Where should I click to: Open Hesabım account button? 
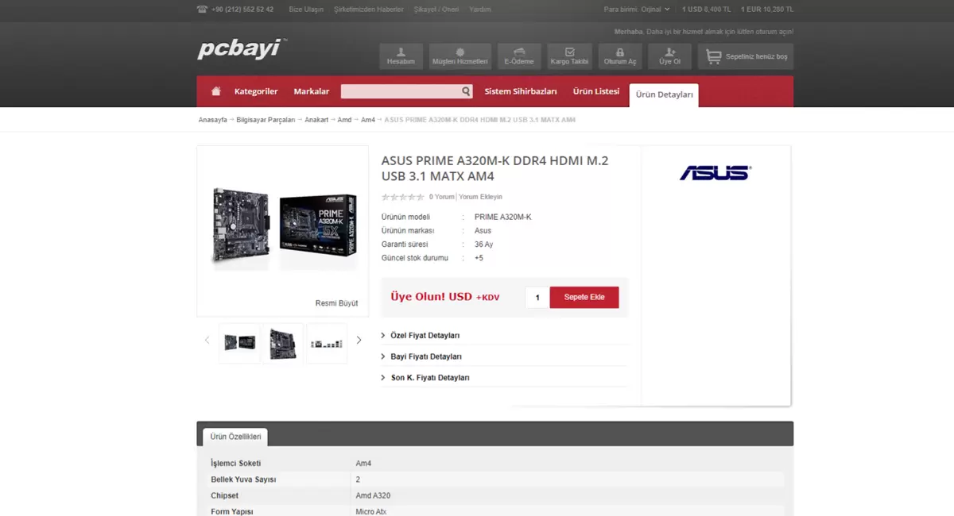401,56
